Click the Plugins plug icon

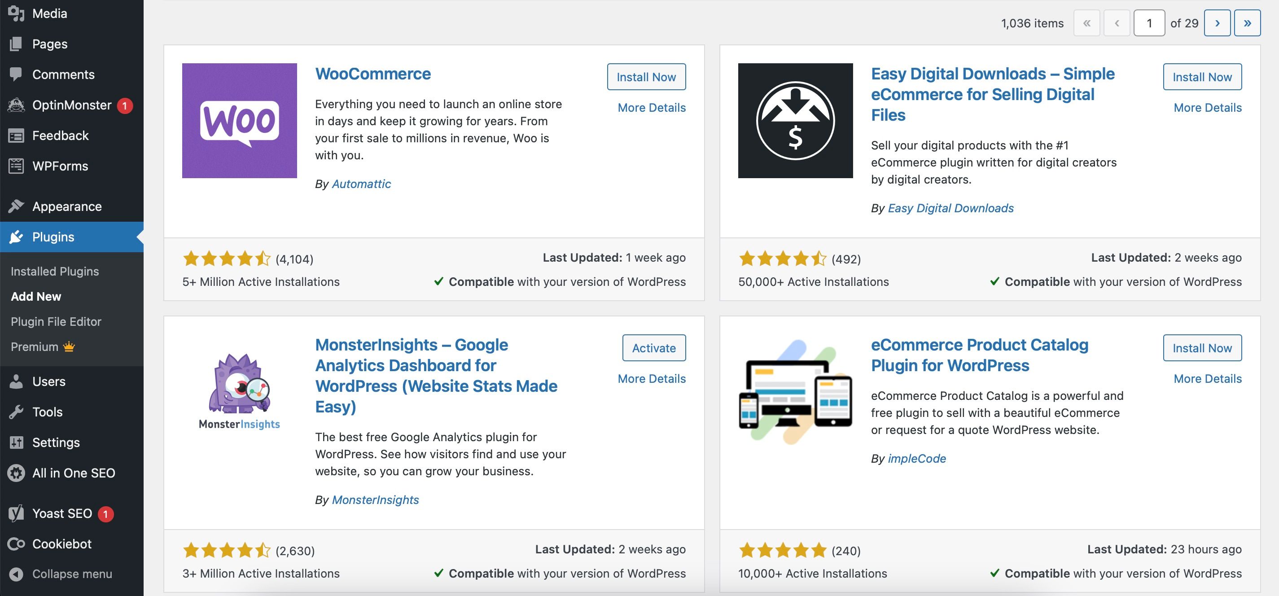click(x=16, y=237)
